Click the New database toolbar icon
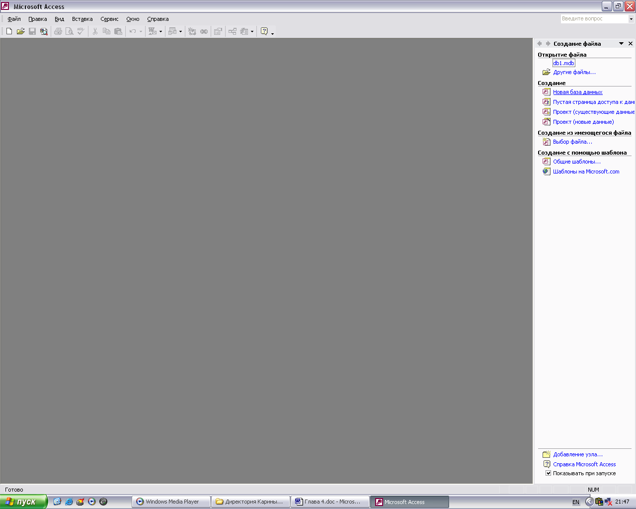This screenshot has width=636, height=509. (9, 31)
